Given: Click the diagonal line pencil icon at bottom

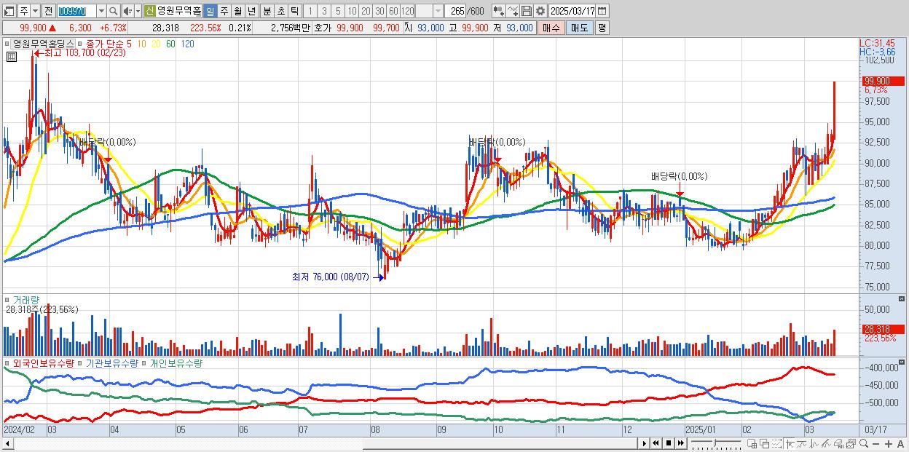Looking at the screenshot, I should (826, 443).
